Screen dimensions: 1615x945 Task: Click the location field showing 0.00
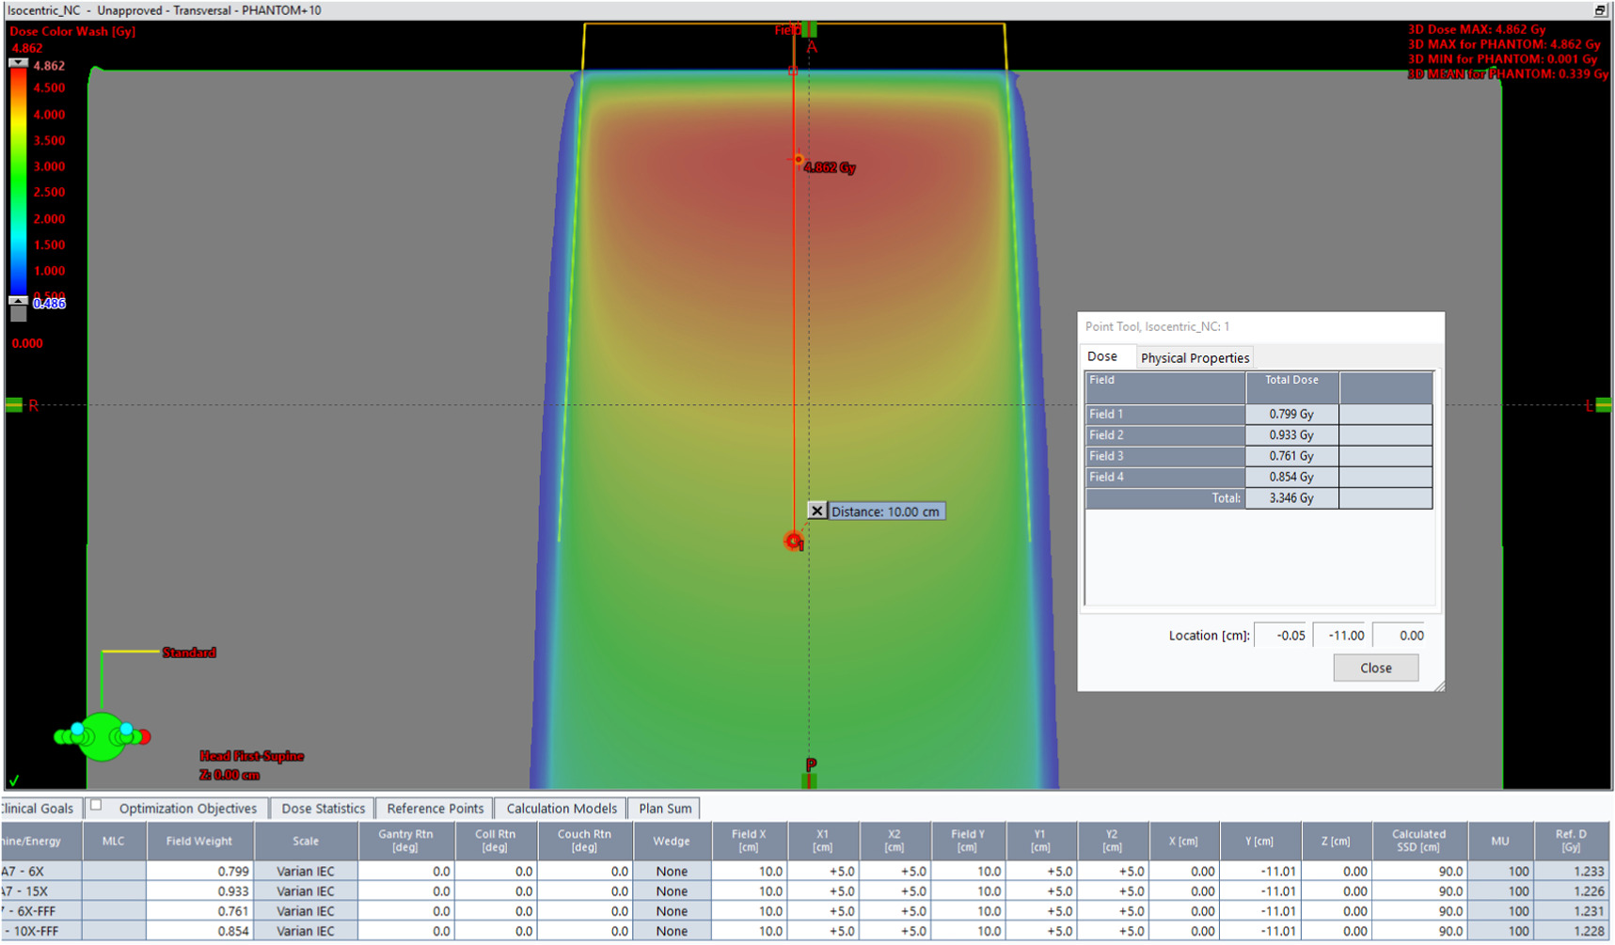1401,636
